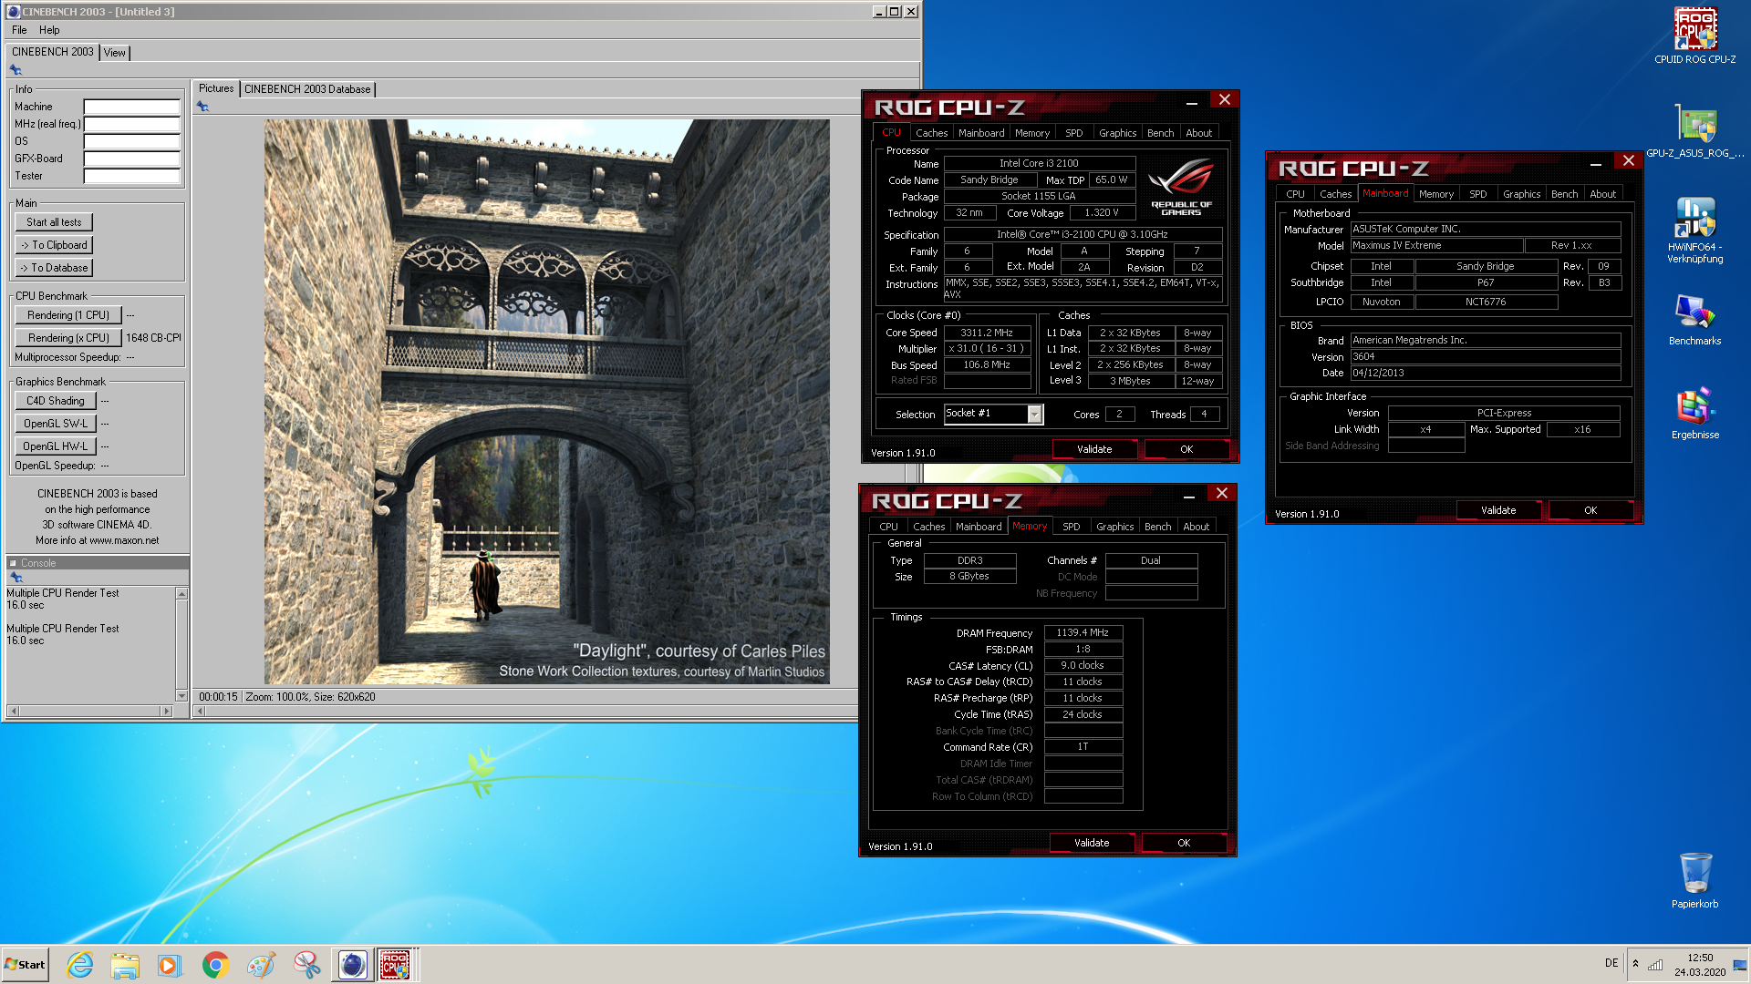Switch to CINEBENCH taskbar item

(352, 964)
